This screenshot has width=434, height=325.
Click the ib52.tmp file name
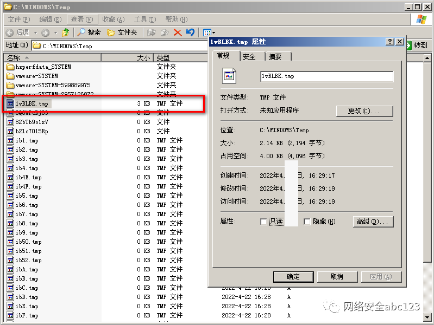coord(28,260)
